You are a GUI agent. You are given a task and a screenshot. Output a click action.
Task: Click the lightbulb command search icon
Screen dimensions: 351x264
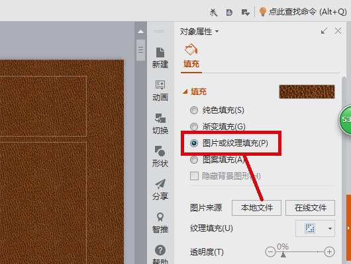click(x=262, y=12)
